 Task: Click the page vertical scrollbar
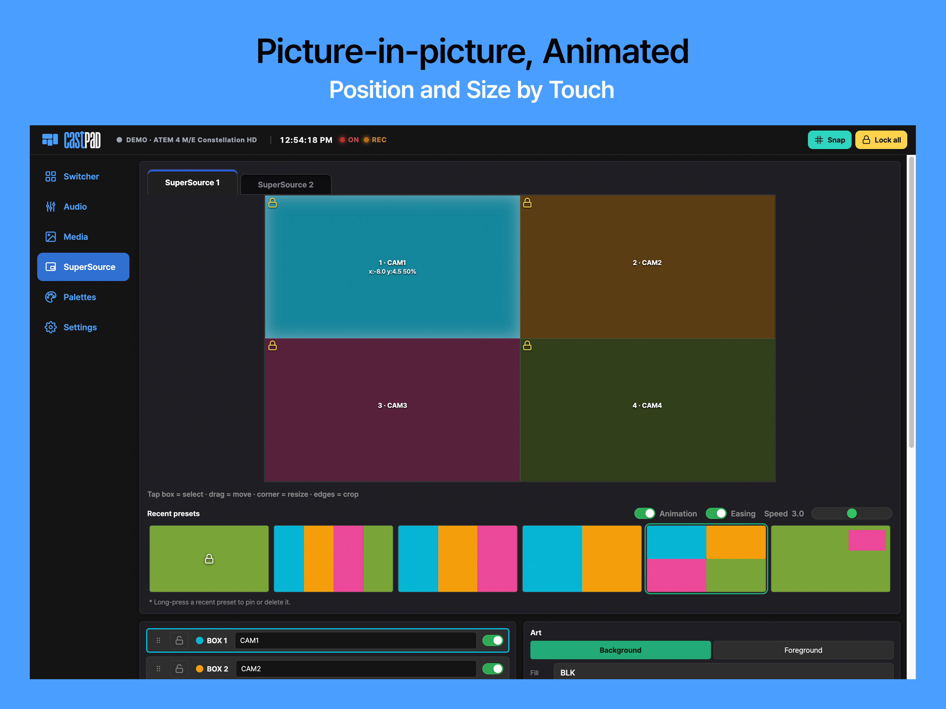pyautogui.click(x=911, y=302)
